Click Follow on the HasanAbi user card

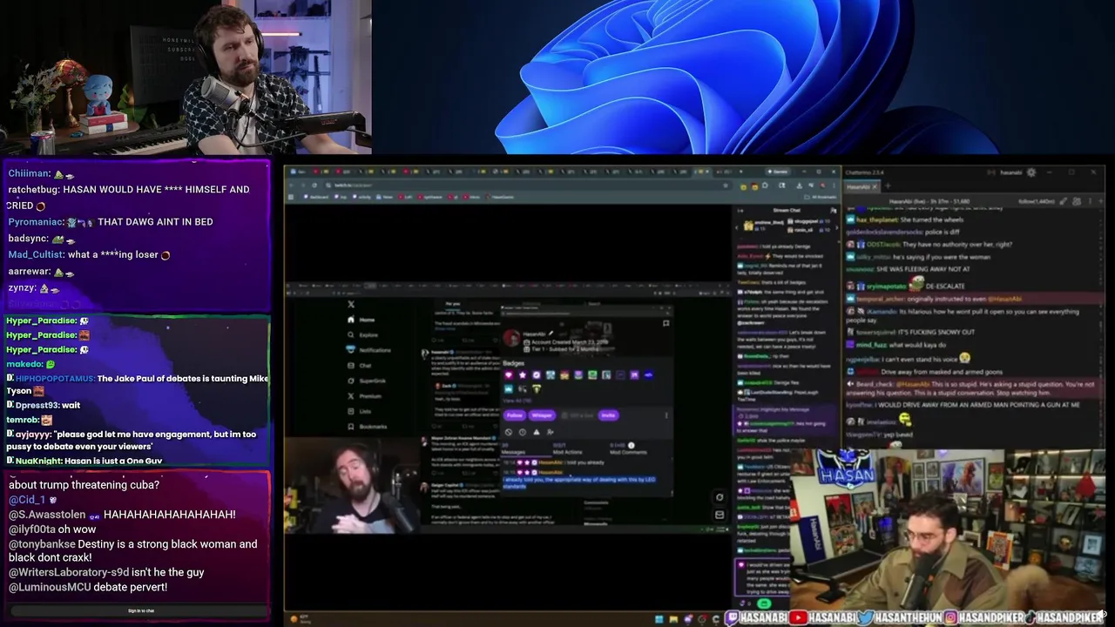point(515,415)
